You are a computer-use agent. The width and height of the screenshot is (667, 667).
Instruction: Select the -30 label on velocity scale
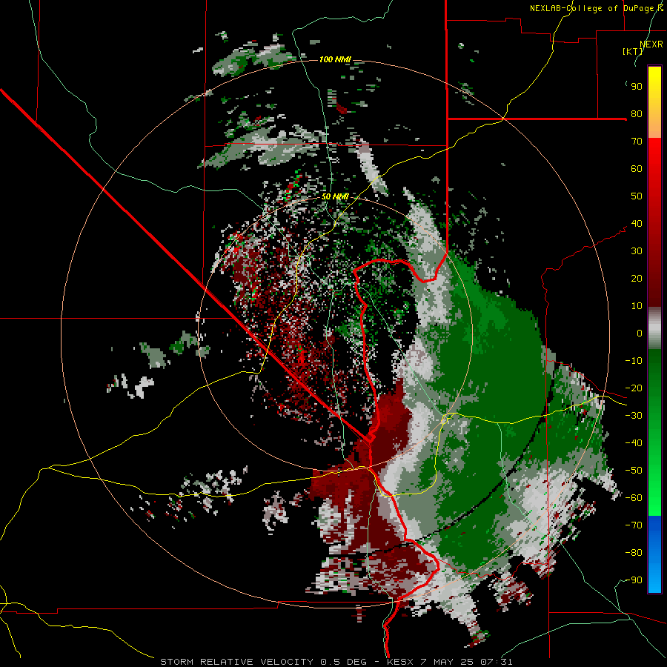coord(634,416)
